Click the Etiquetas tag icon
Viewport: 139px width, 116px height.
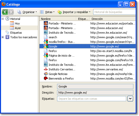[x=7, y=32]
